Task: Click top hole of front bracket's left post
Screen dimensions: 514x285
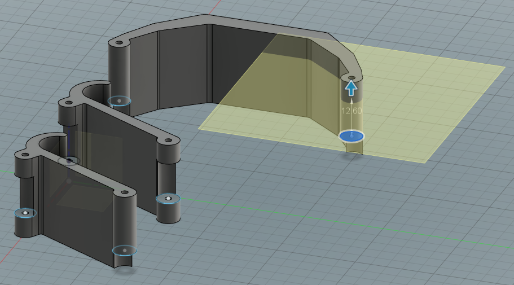Action: point(25,155)
